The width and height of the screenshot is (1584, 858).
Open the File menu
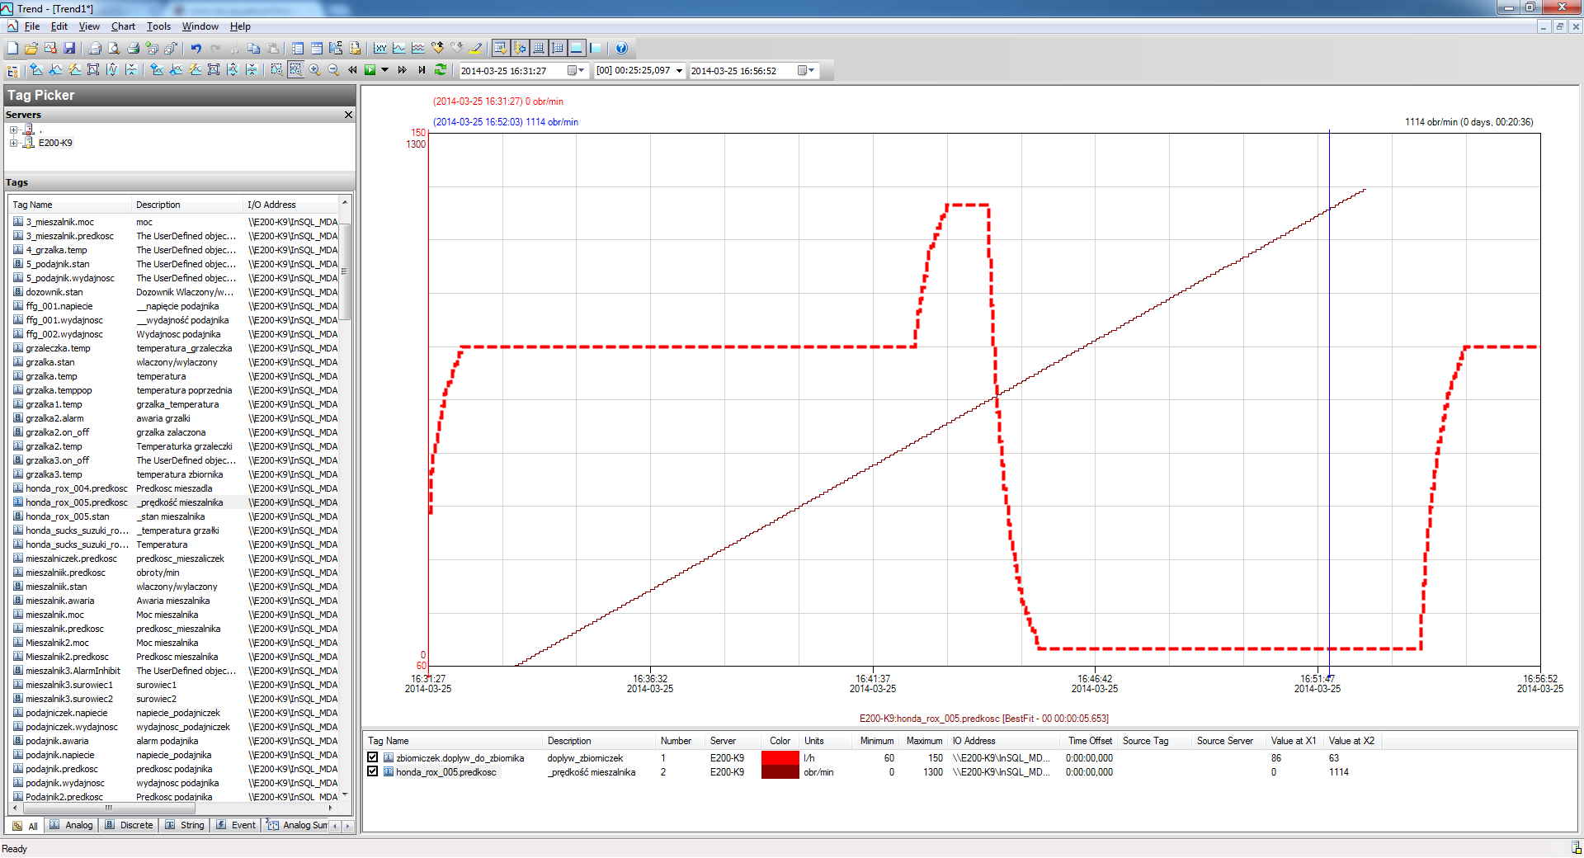click(x=32, y=26)
